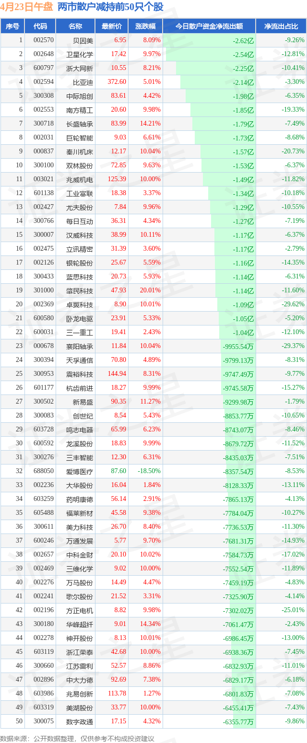Select stock name 卫星化学
307x743 pixels.
coord(80,55)
